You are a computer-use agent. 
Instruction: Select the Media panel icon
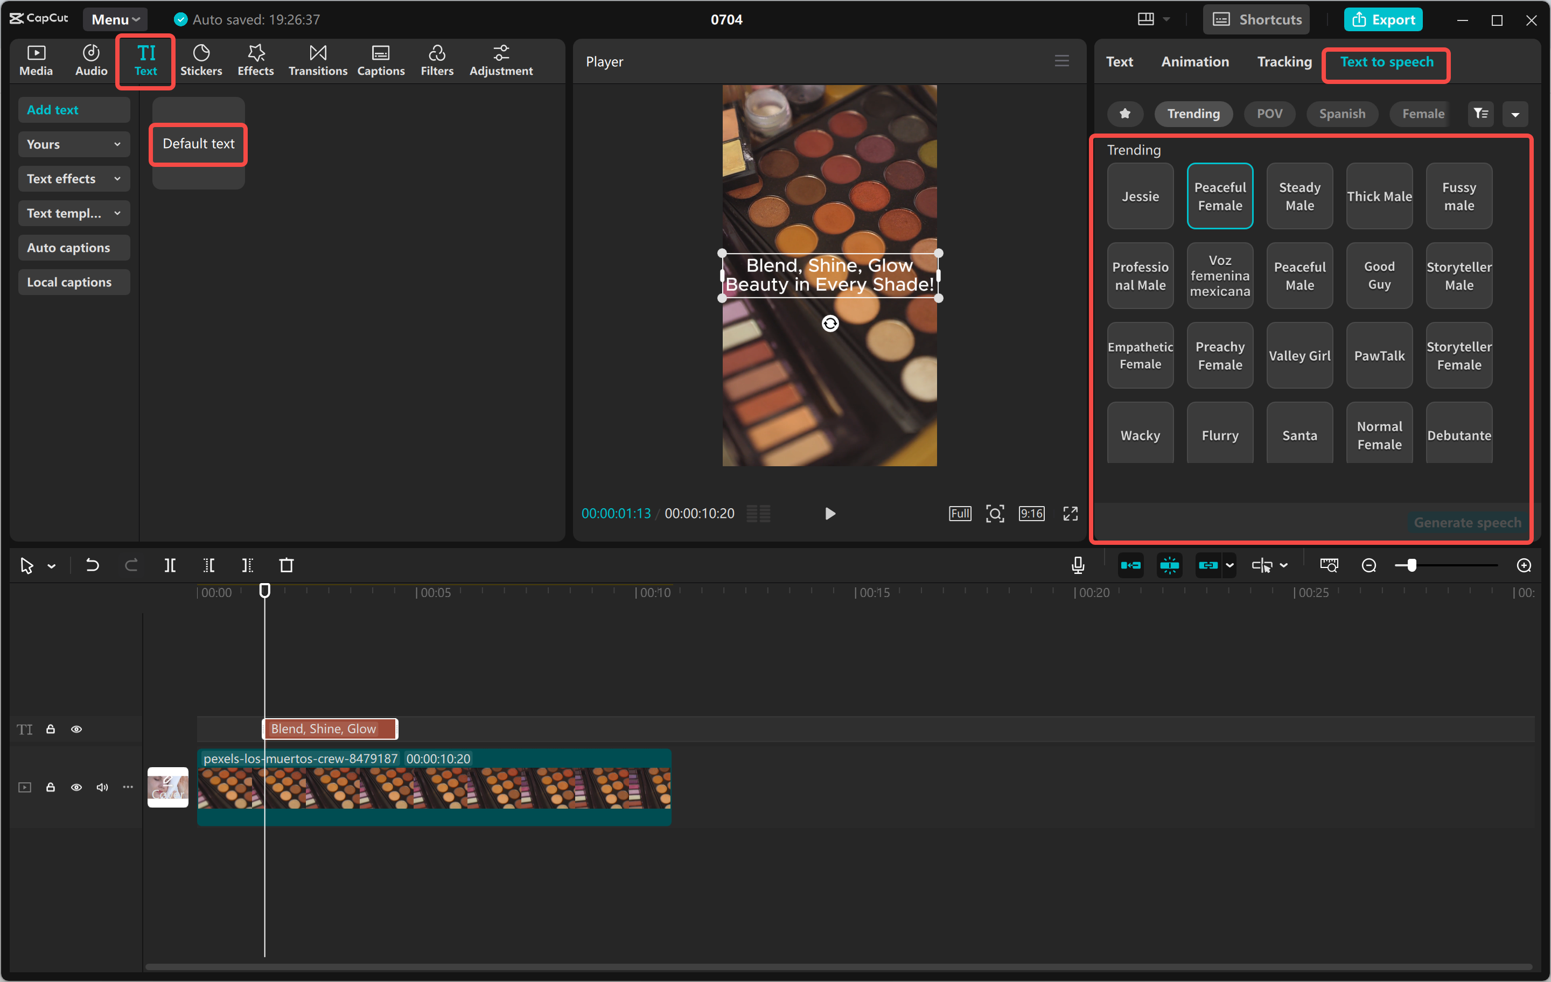pyautogui.click(x=36, y=60)
